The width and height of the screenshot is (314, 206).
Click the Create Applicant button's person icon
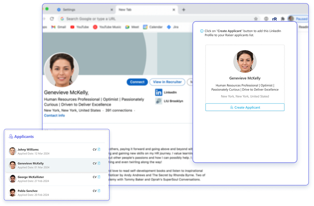[x=232, y=107]
